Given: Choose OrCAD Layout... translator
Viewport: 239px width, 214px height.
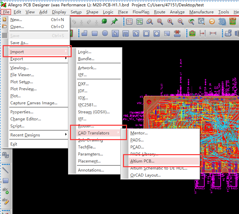Looking at the screenshot, I should (x=164, y=175).
